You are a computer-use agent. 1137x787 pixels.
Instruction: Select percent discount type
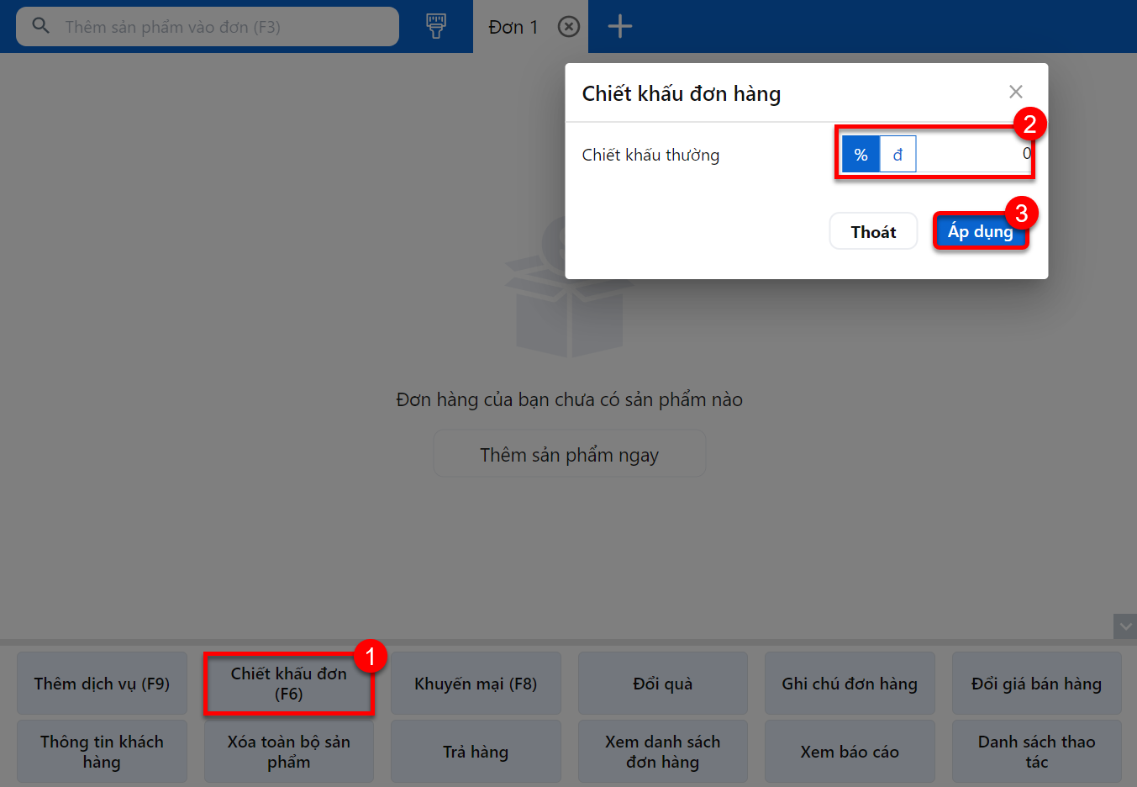pos(861,155)
